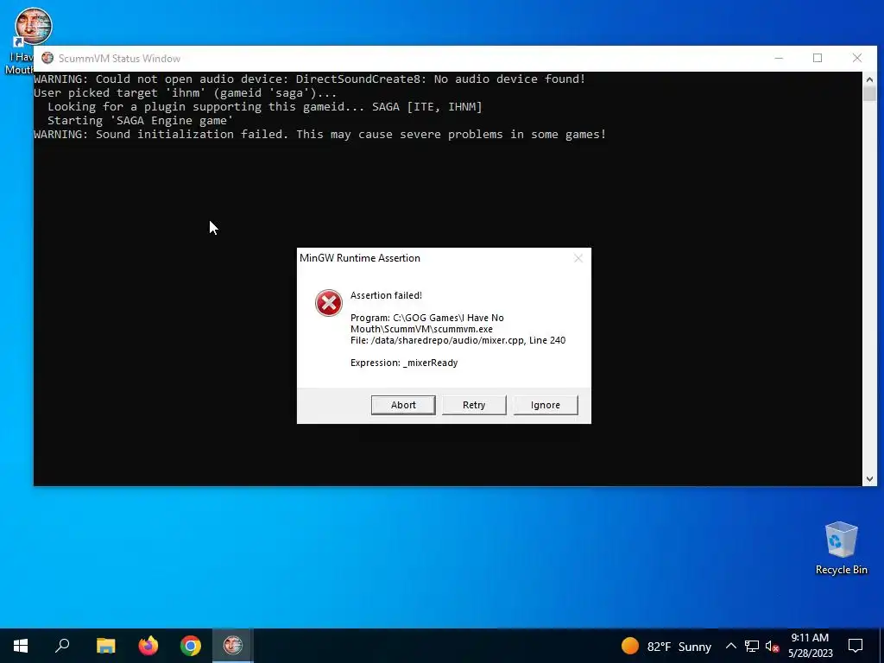Click the network status tray icon
884x663 pixels.
click(x=752, y=646)
